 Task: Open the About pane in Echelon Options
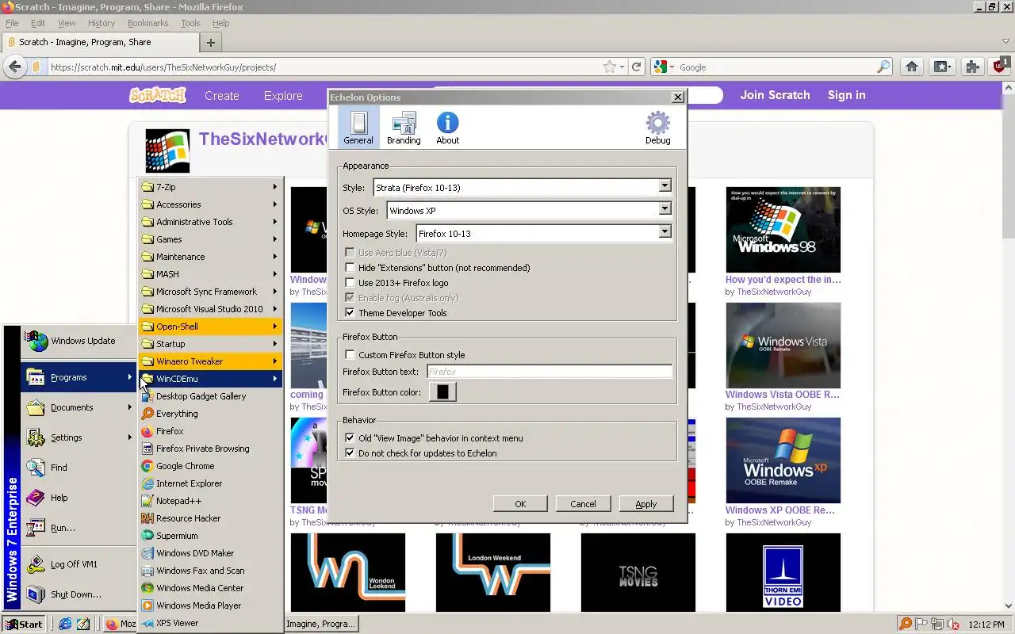(x=447, y=128)
